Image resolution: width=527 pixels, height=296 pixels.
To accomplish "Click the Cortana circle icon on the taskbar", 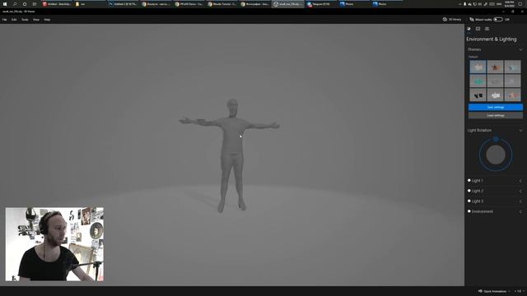I will pos(25,4).
